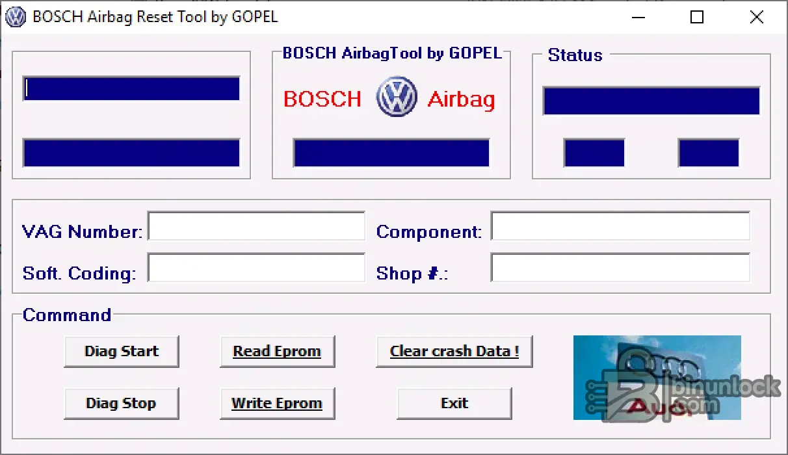Close the Airbag Reset Tool window
Screen dimensions: 788x455
pyautogui.click(x=757, y=18)
